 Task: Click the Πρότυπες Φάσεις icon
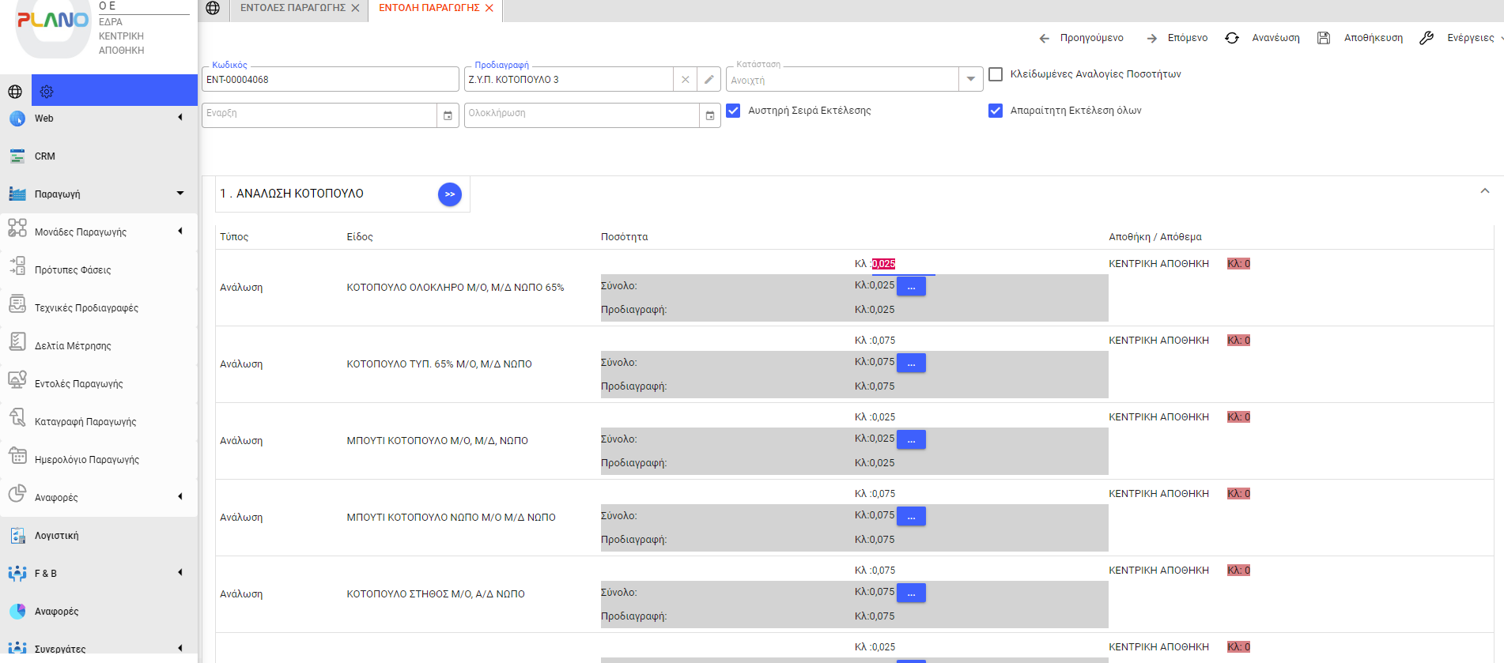pos(17,266)
